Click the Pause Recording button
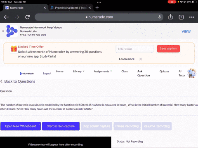This screenshot has width=198, height=148. [x=127, y=126]
